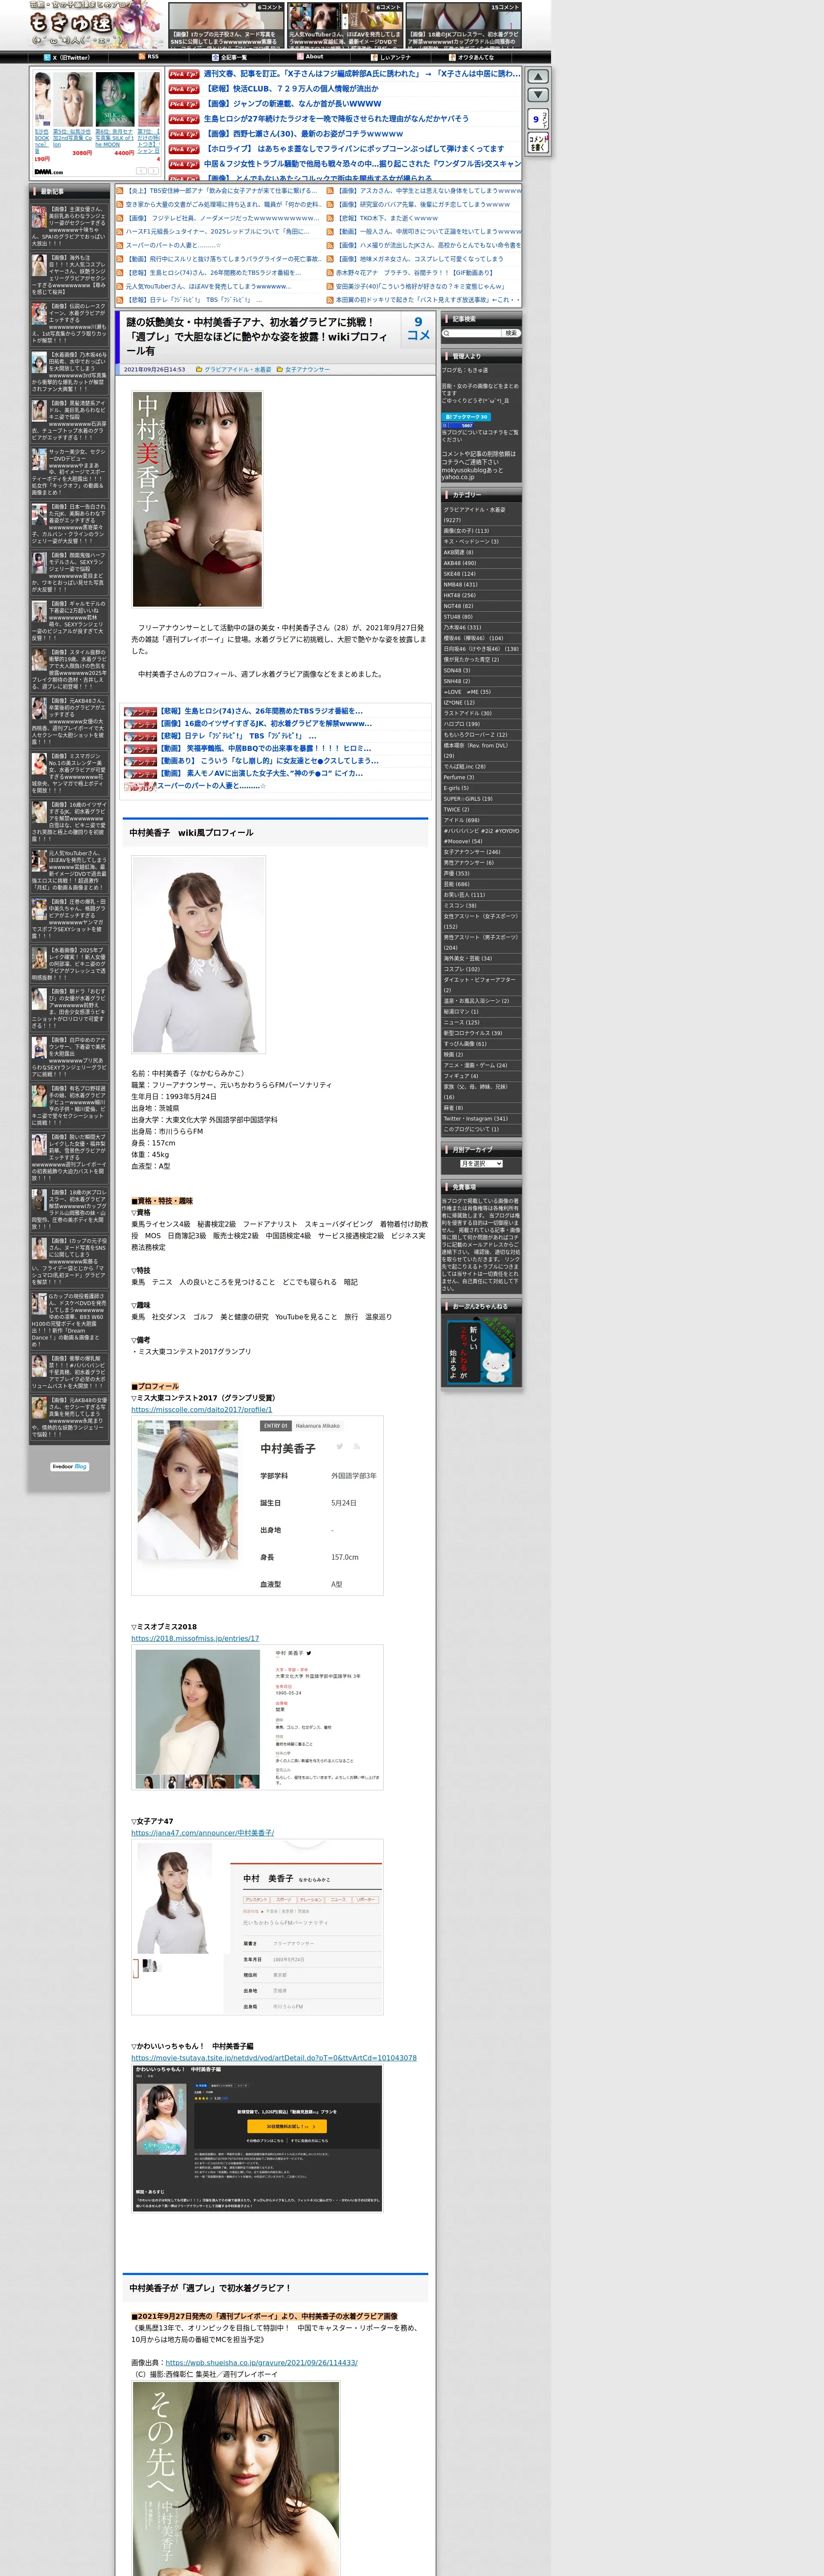Image resolution: width=824 pixels, height=2576 pixels.
Task: Select AKB48 (490) in category list
Action: point(460,563)
